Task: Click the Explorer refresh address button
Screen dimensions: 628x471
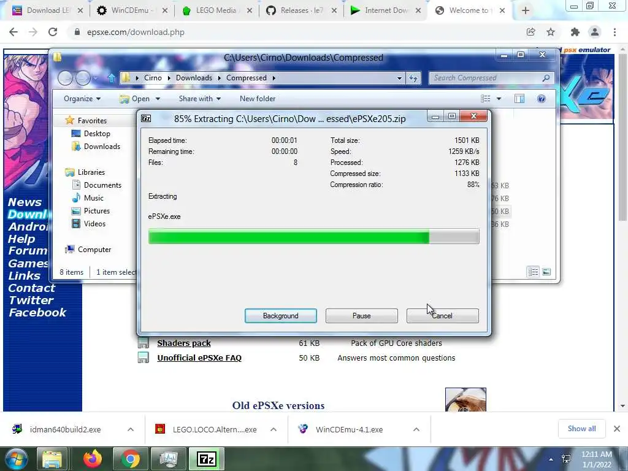Action: [413, 78]
